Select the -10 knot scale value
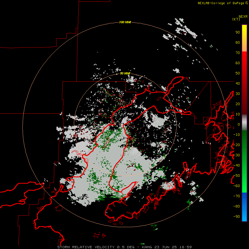249x249 pixels. pos(237,135)
